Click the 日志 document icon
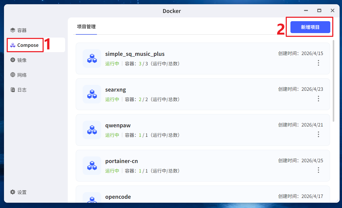 (13, 90)
